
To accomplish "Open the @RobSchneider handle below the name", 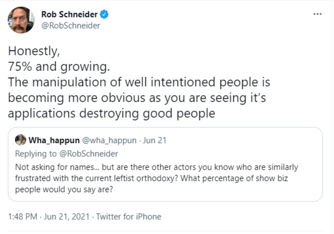I will (71, 26).
